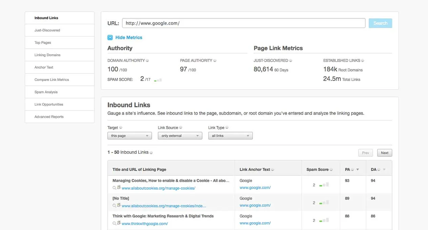428x230 pixels.
Task: Click the '[No Title]' row title
Action: pos(121,198)
